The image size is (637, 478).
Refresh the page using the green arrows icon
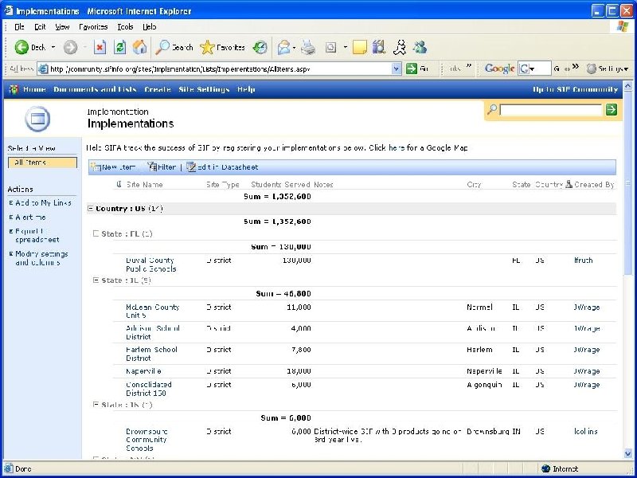[120, 48]
